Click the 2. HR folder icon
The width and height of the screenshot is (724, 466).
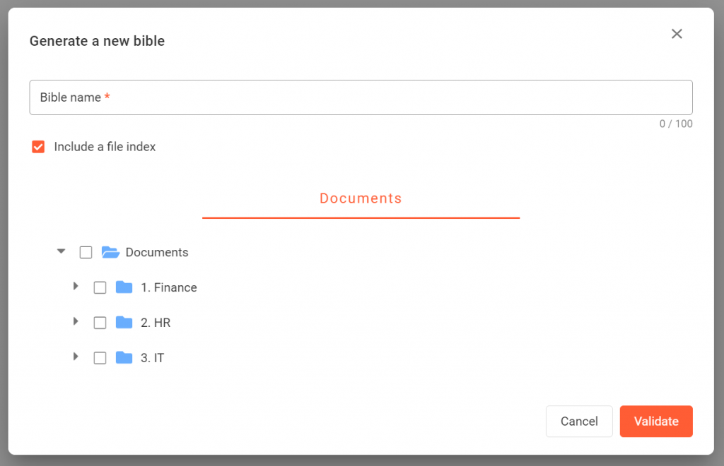coord(124,323)
